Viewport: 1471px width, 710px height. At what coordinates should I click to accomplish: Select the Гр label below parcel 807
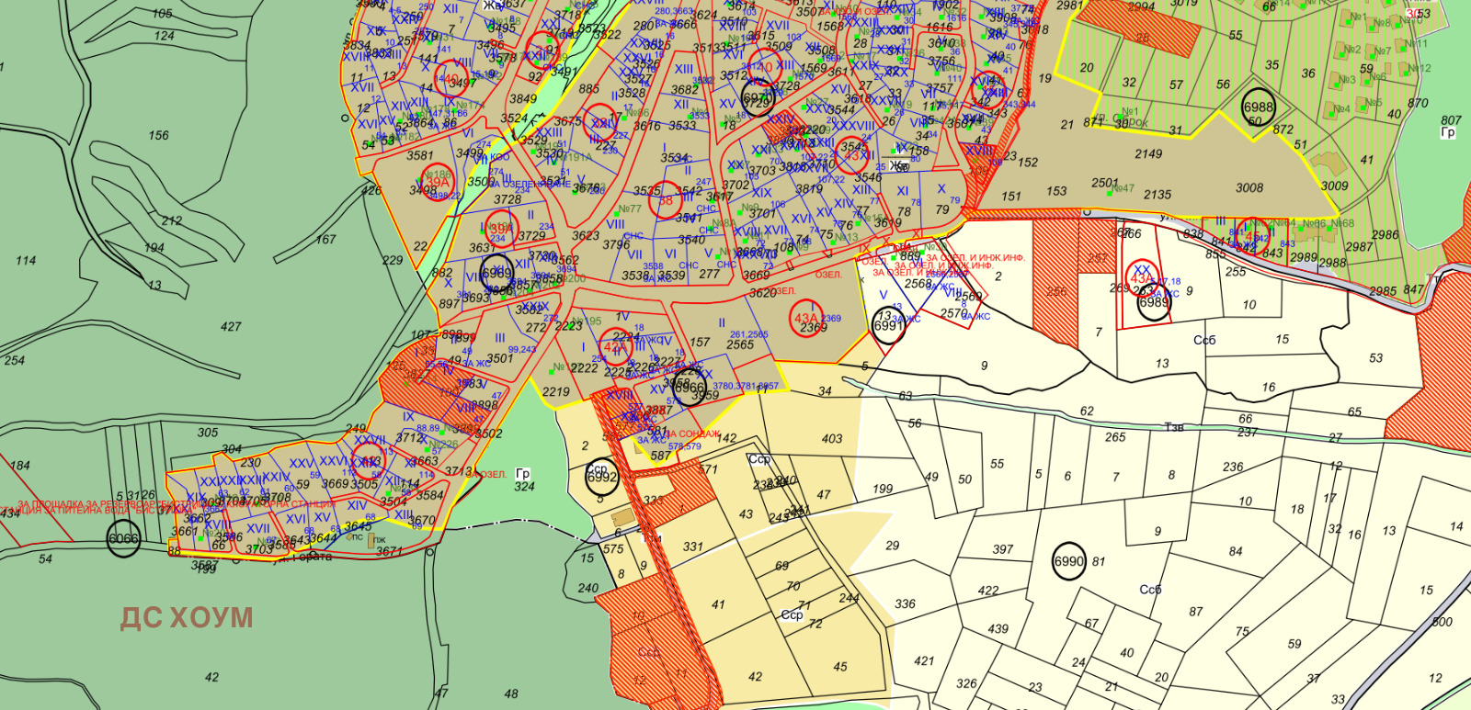[1448, 133]
